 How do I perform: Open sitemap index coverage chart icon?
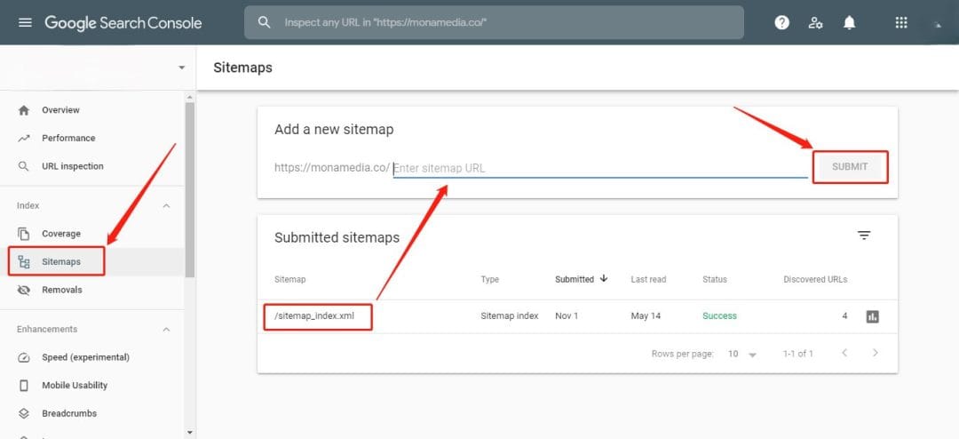click(872, 316)
